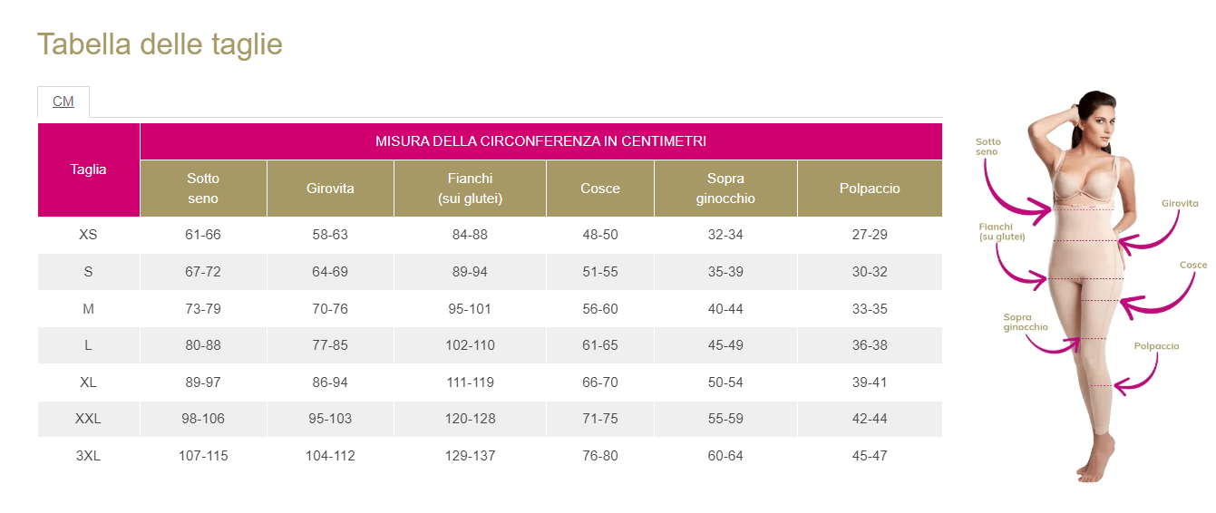This screenshot has width=1216, height=513.
Task: Click the circumference in centimetri banner
Action: pos(540,141)
